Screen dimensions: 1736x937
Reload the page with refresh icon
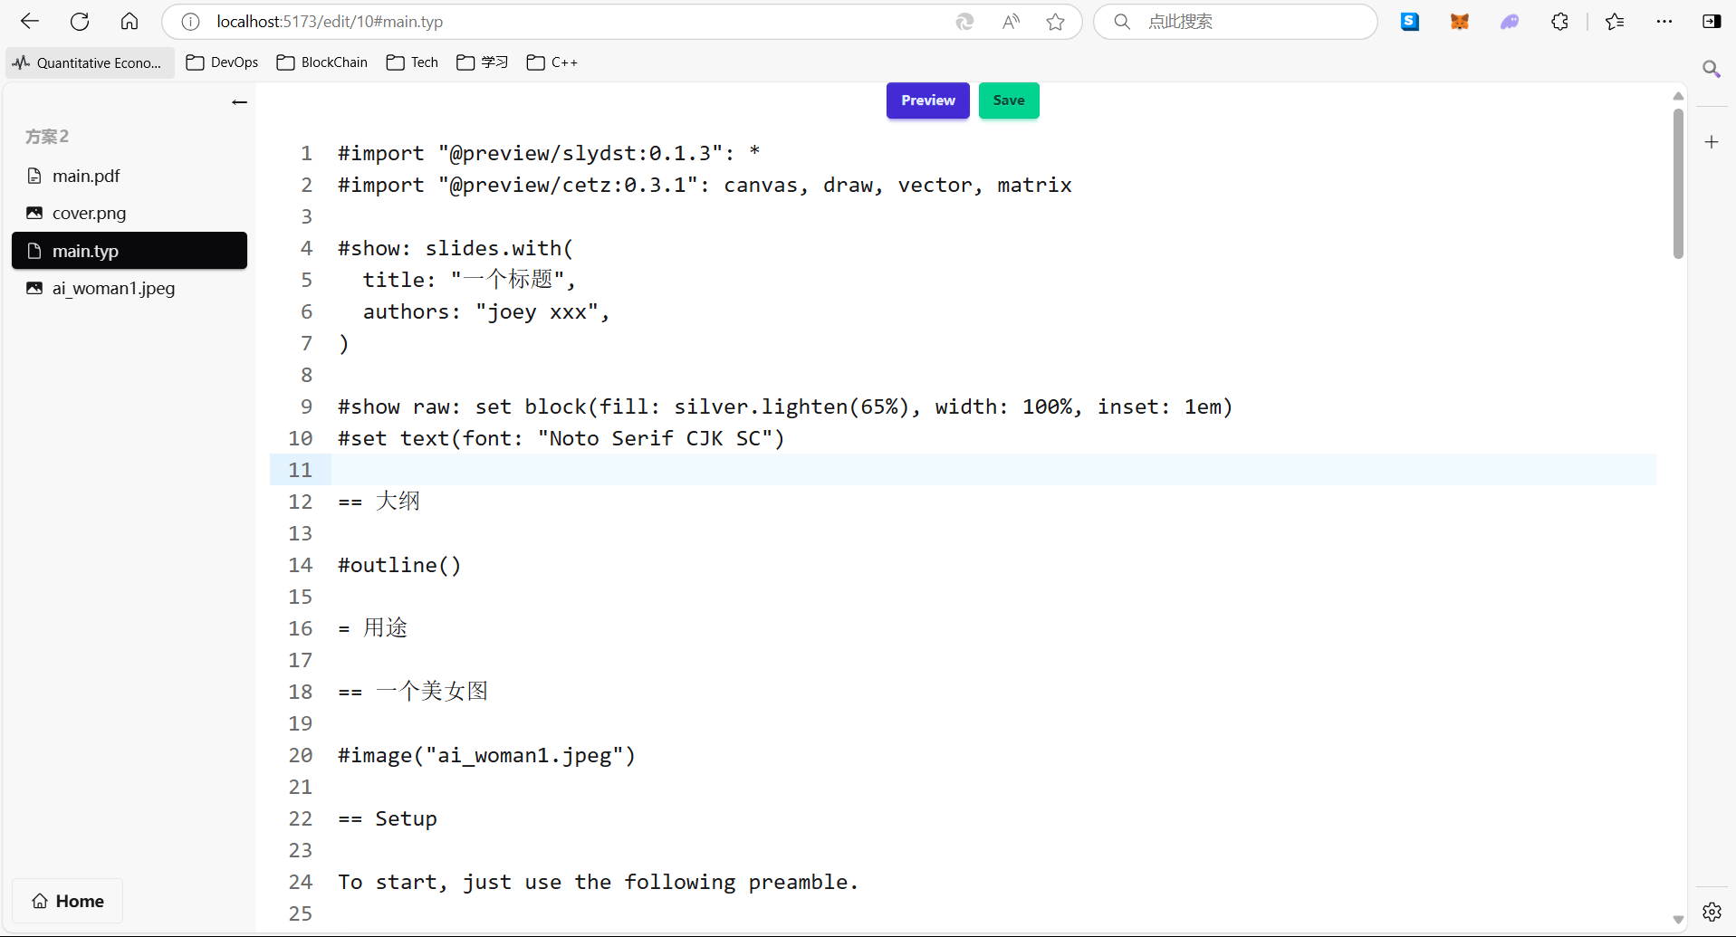click(x=80, y=22)
